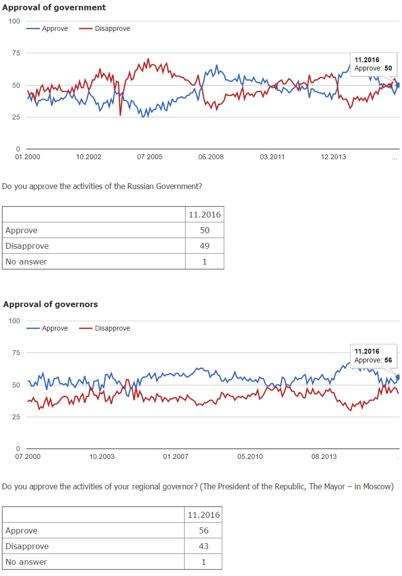Click the regional governor question text
Image resolution: width=402 pixels, height=576 pixels.
[x=198, y=486]
